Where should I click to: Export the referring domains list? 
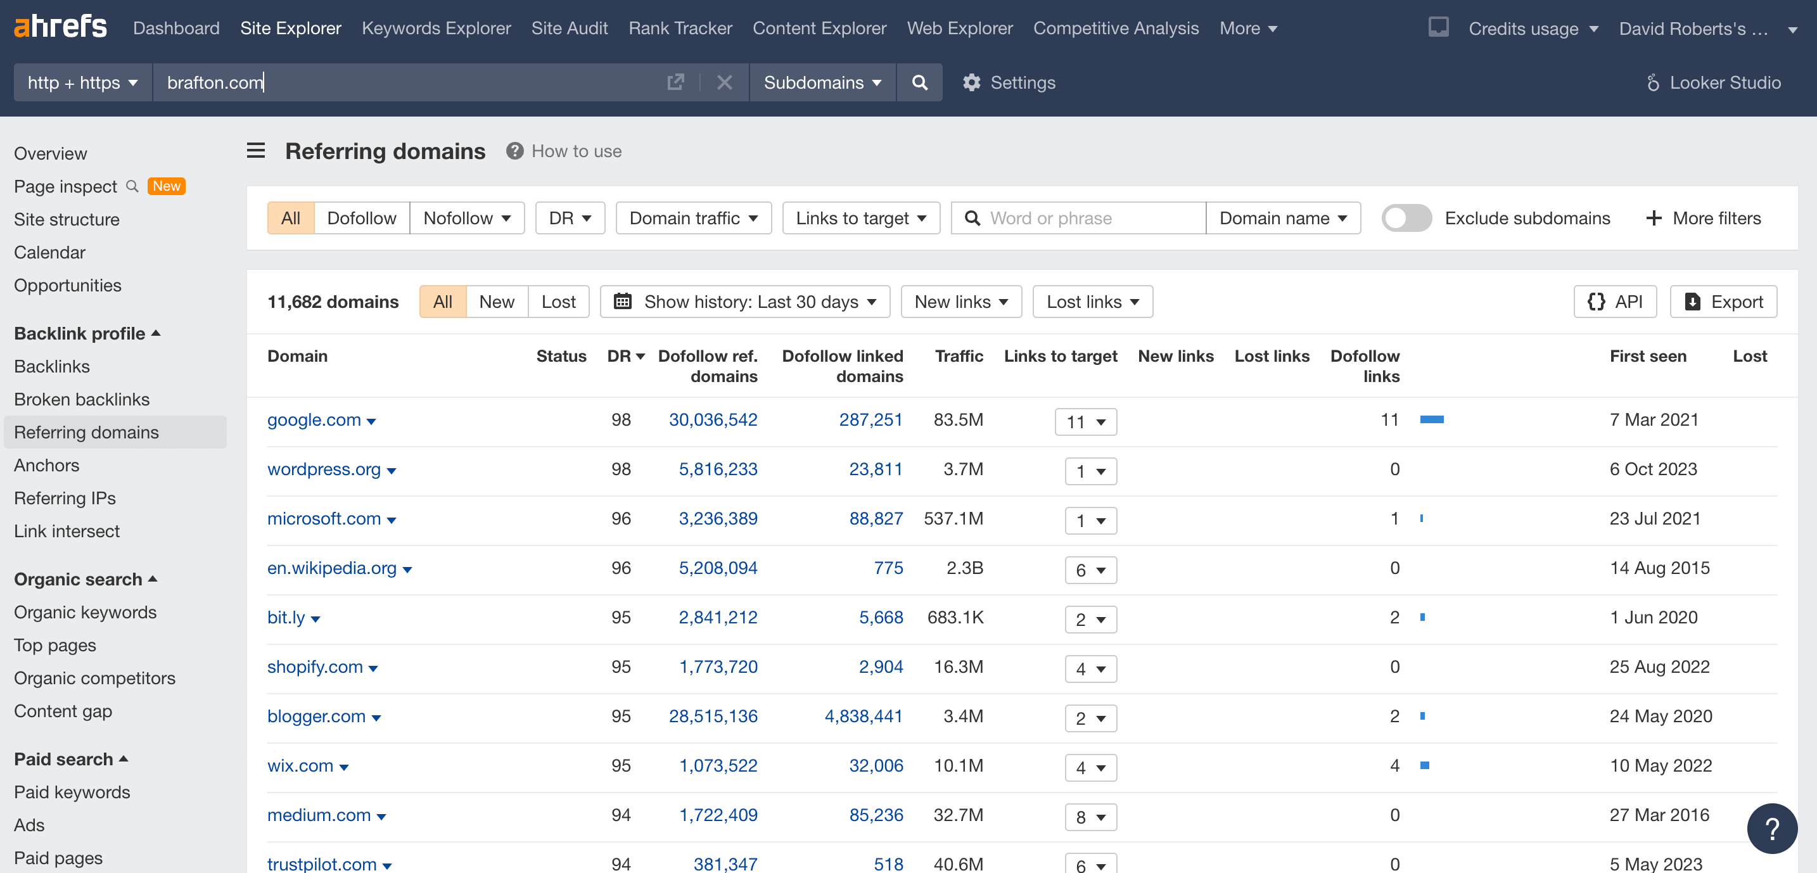tap(1724, 302)
